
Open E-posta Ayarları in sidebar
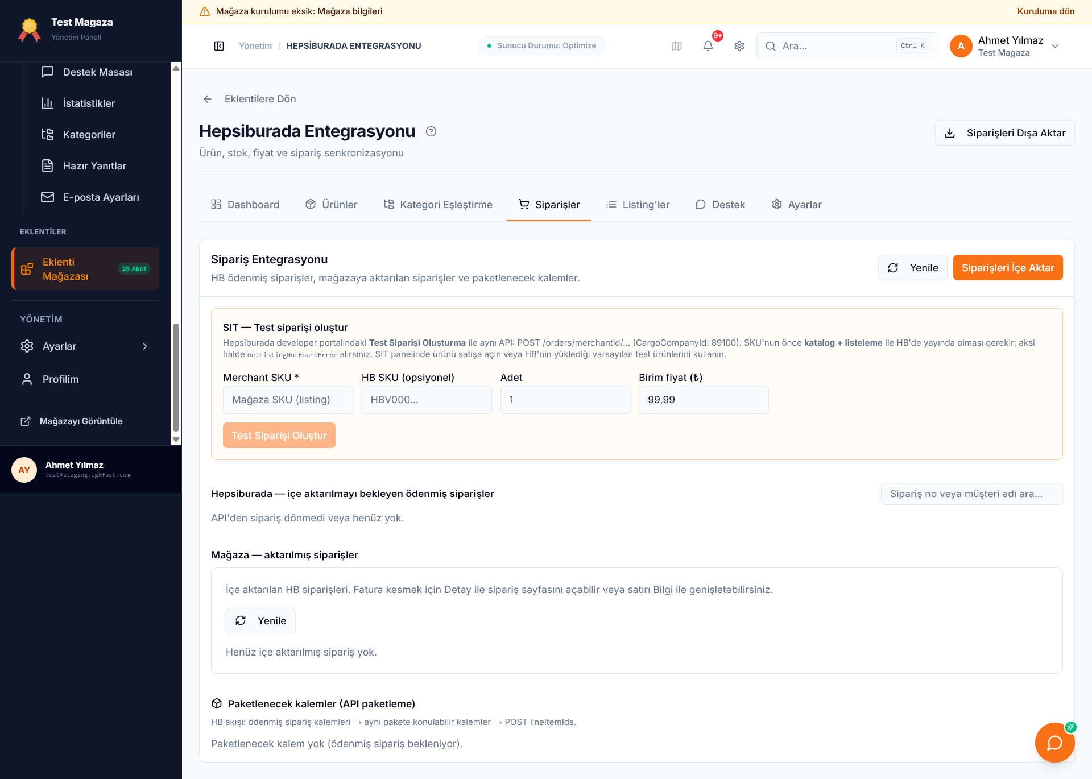(x=90, y=197)
